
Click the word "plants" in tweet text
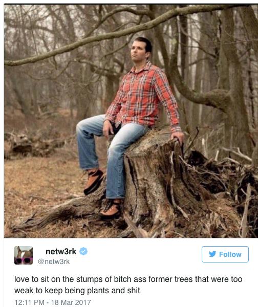(98, 291)
